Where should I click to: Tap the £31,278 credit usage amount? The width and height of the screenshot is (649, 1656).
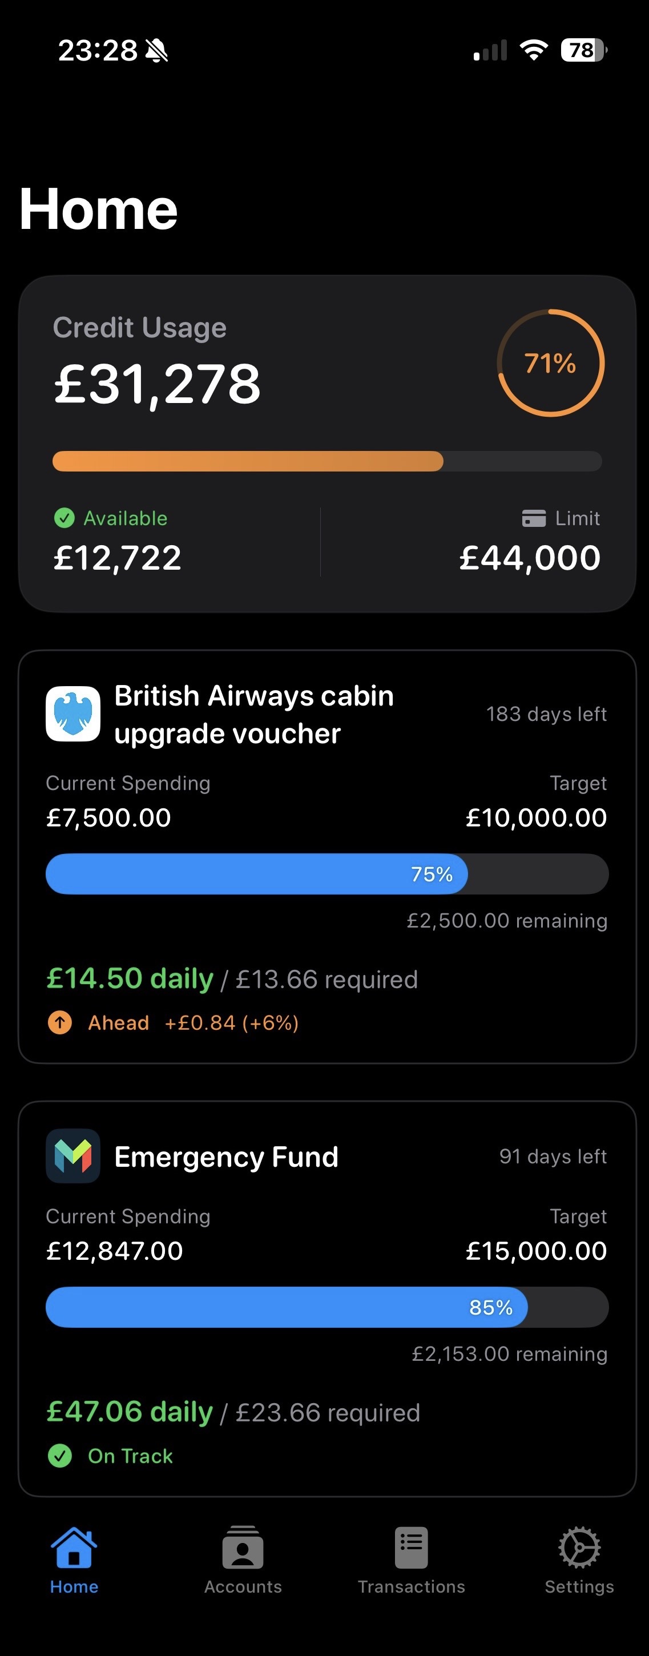[158, 384]
